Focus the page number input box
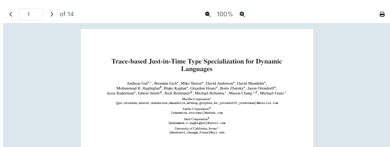 coord(31,14)
